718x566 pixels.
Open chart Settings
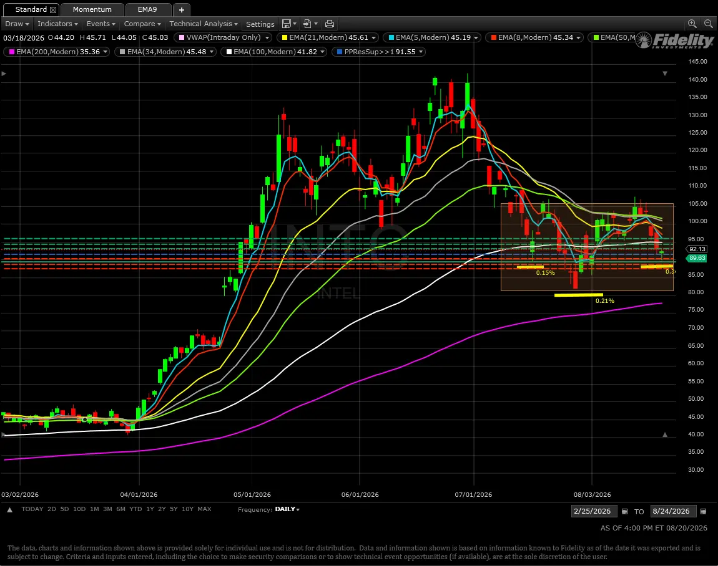point(260,24)
